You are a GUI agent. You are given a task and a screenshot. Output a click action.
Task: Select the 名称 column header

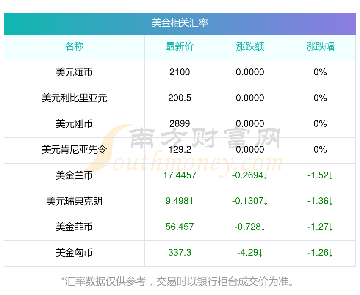[74, 46]
